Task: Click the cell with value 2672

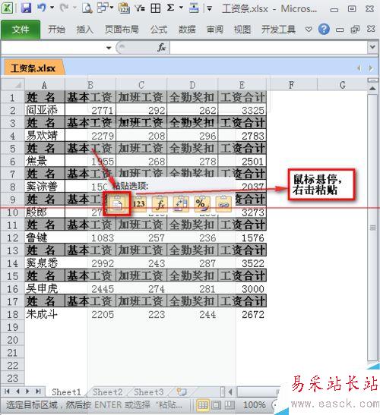Action: [x=242, y=314]
